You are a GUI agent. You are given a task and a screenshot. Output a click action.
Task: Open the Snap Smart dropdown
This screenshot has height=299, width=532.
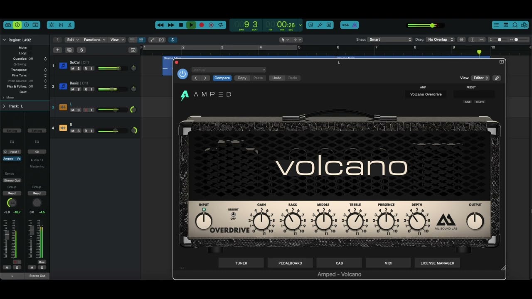390,39
